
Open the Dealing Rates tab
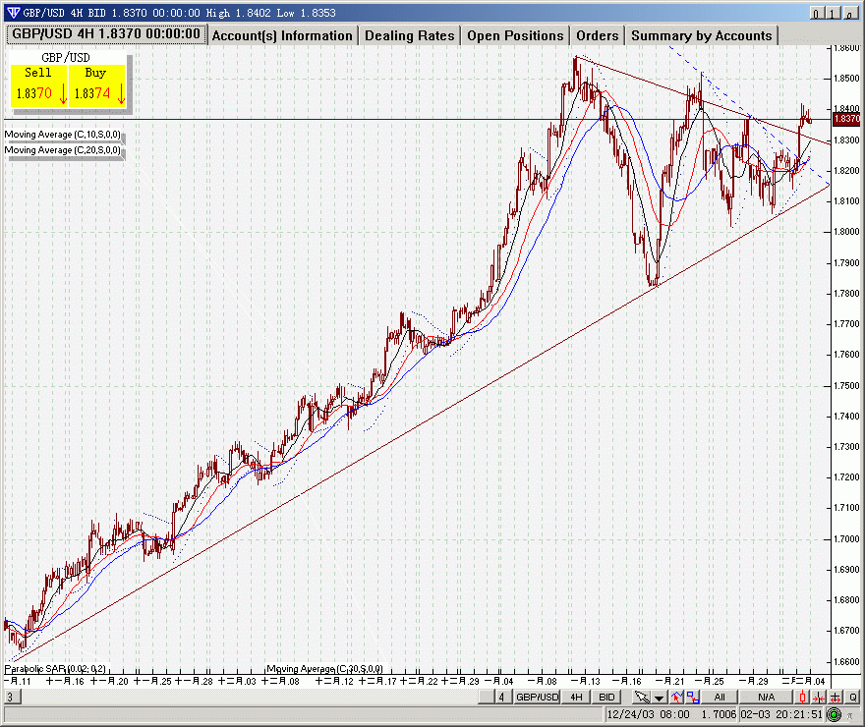[x=409, y=35]
